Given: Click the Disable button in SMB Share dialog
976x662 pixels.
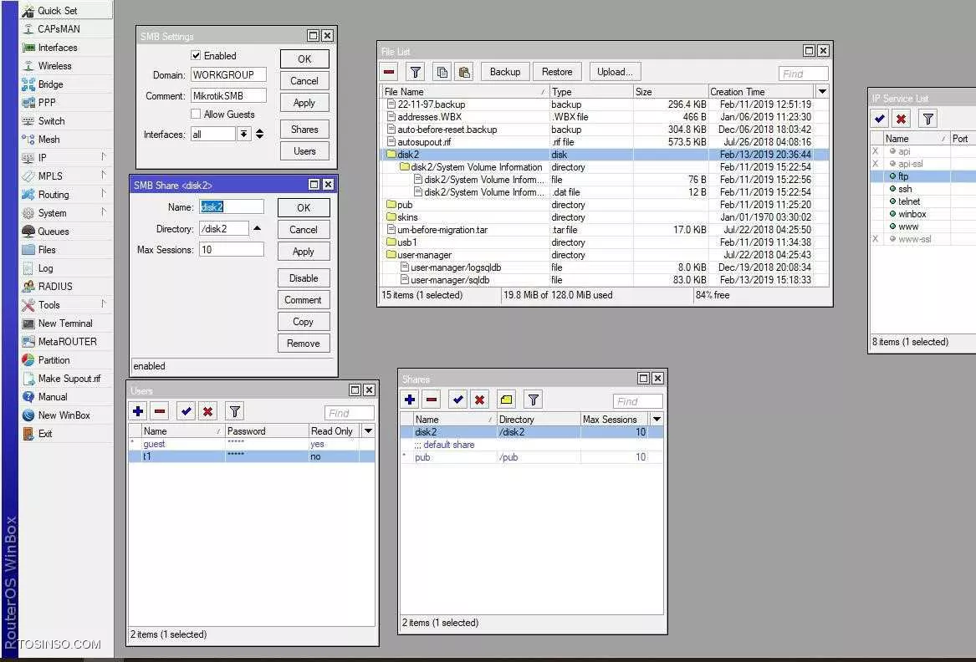Looking at the screenshot, I should click(x=303, y=278).
